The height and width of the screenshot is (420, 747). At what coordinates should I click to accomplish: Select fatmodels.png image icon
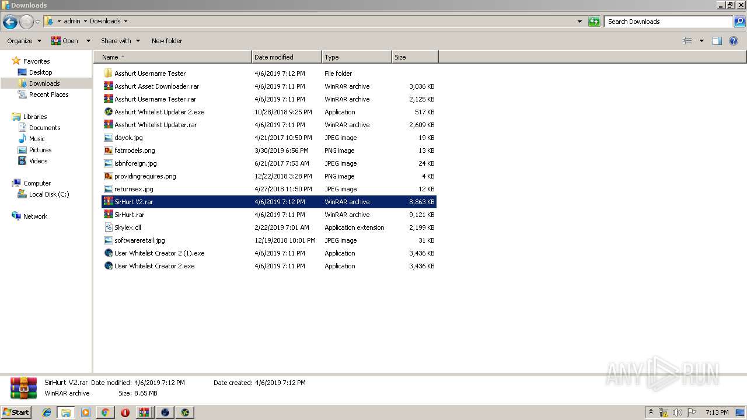pyautogui.click(x=108, y=150)
